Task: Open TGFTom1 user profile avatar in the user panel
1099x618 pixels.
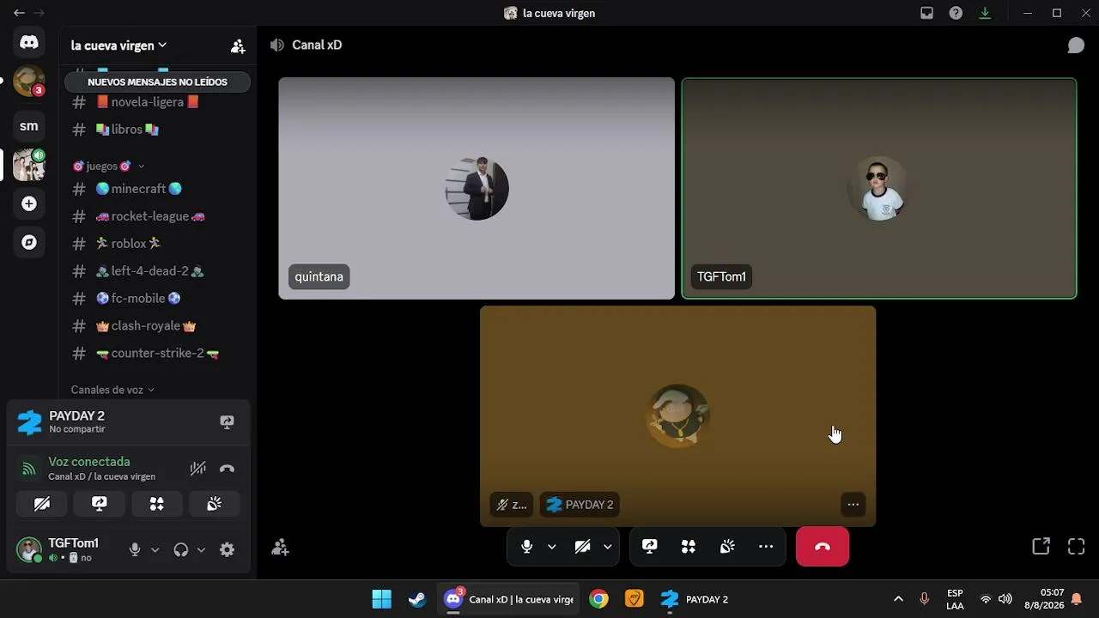Action: click(29, 549)
